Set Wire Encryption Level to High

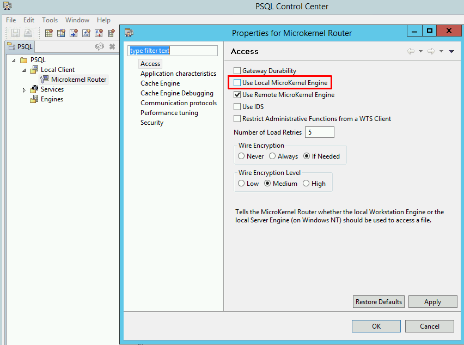306,183
